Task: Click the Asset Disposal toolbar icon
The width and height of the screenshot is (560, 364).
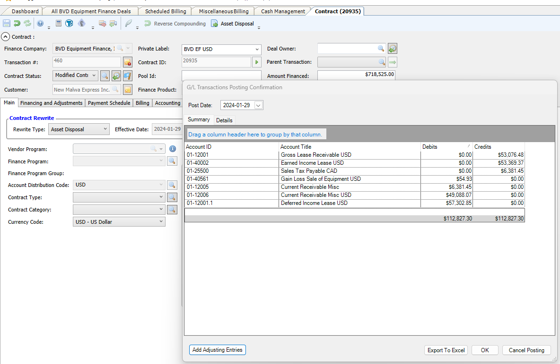Action: click(215, 24)
